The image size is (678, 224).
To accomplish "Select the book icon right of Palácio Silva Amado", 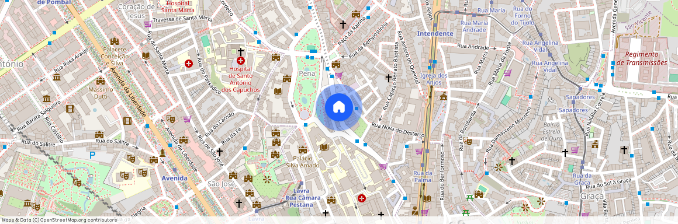I will (x=324, y=147).
